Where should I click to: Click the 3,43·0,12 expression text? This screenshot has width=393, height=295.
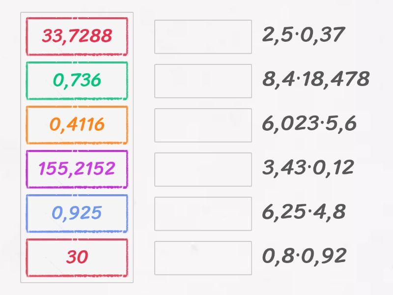coord(308,168)
